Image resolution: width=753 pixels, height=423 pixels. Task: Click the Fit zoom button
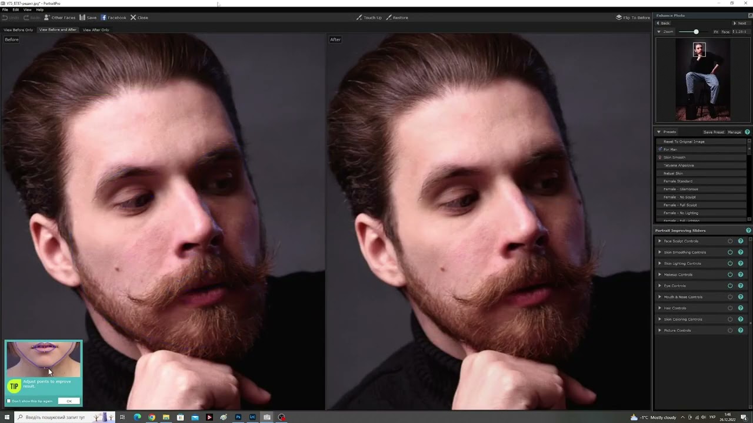[x=716, y=32]
